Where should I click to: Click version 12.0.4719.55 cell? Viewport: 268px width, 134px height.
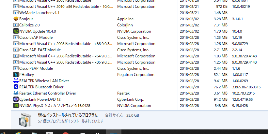pos(242,99)
